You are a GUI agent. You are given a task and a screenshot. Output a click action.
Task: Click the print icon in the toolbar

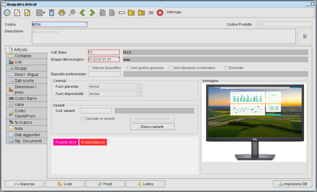coord(62,13)
